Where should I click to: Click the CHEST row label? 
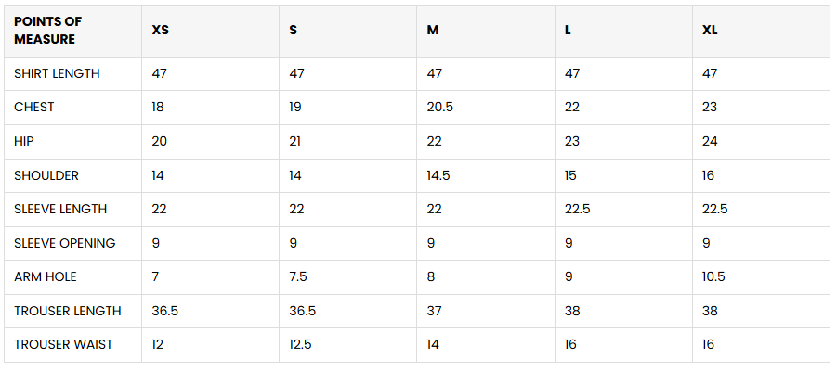[x=34, y=107]
